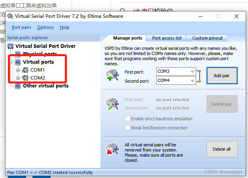Open the Help menu
This screenshot has width=248, height=178.
point(64,27)
